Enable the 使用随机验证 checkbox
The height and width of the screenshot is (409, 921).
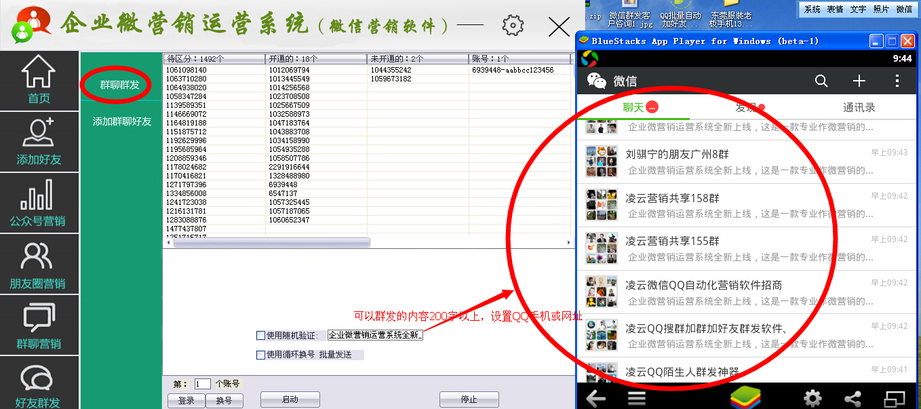point(260,335)
